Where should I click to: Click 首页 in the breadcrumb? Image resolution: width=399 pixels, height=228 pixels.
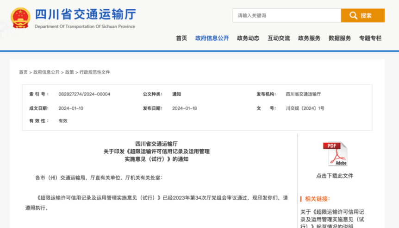(23, 72)
